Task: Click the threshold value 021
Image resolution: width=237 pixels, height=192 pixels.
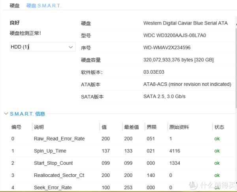Action: pyautogui.click(x=151, y=151)
